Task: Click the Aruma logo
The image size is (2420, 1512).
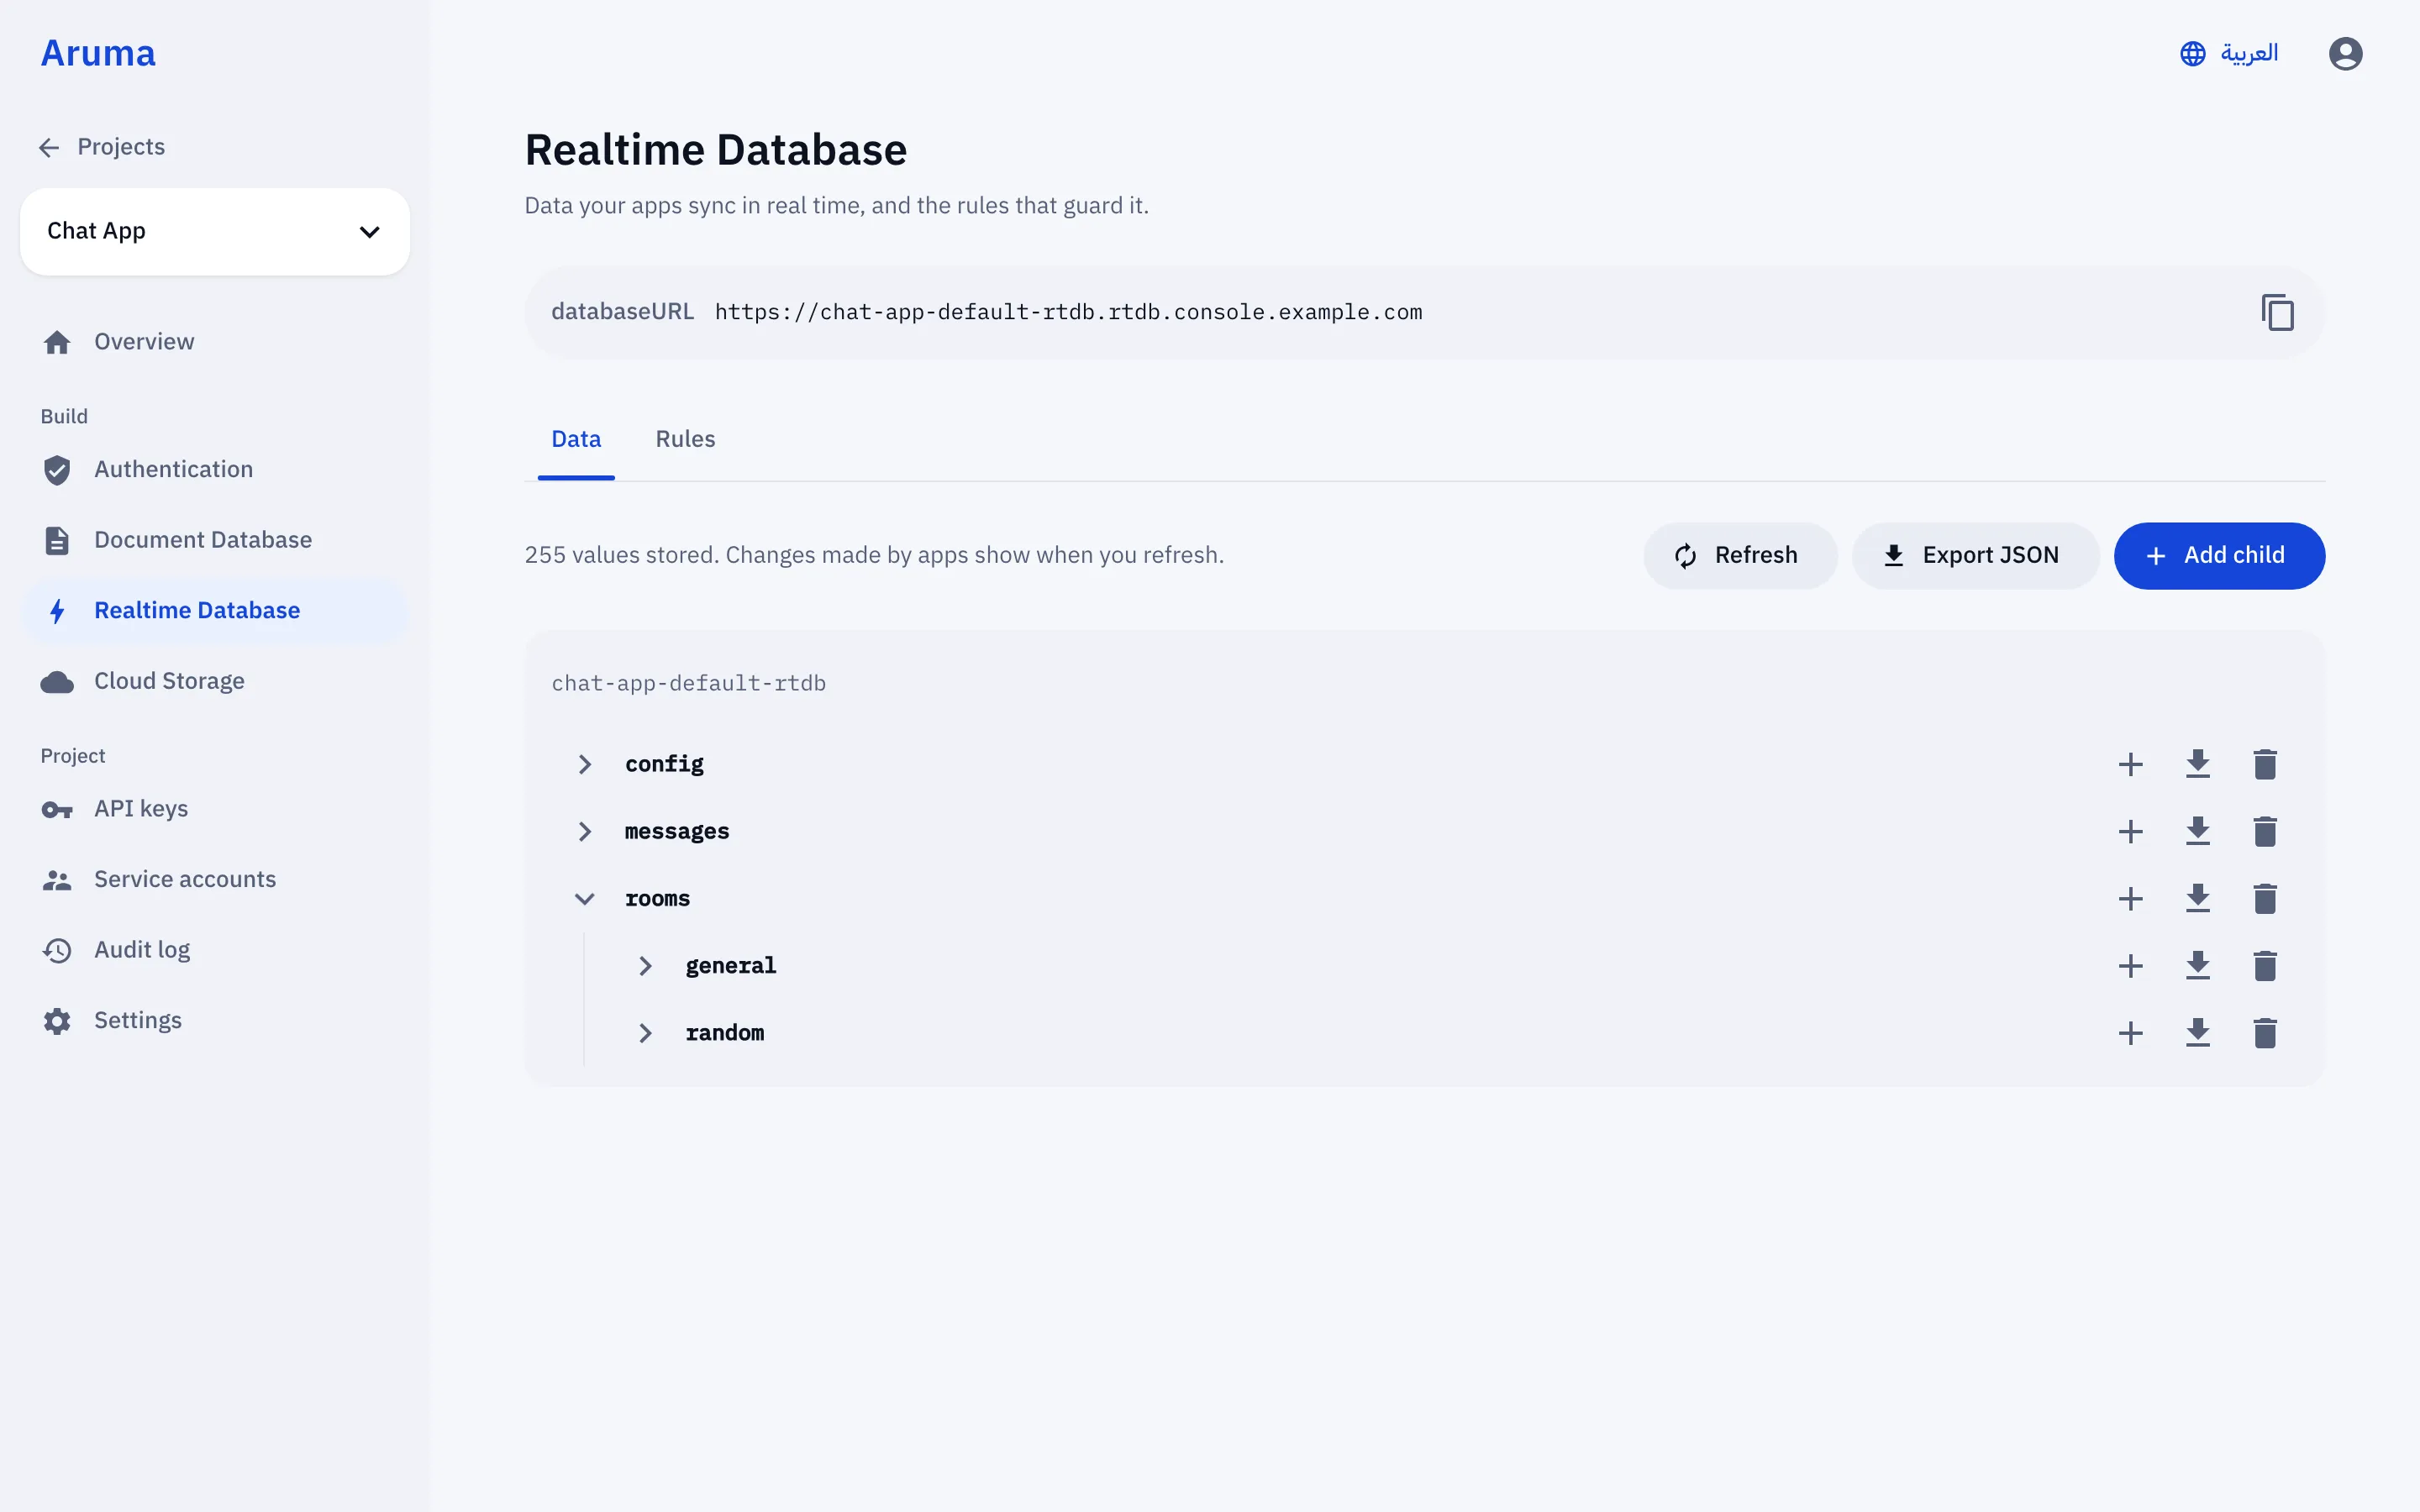Action: (98, 53)
